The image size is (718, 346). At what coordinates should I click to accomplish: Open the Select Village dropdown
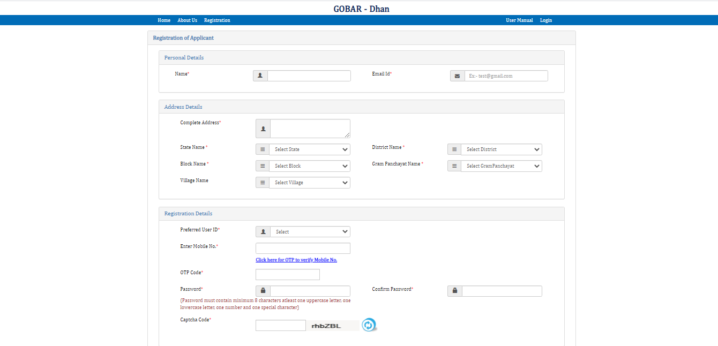[x=310, y=183]
